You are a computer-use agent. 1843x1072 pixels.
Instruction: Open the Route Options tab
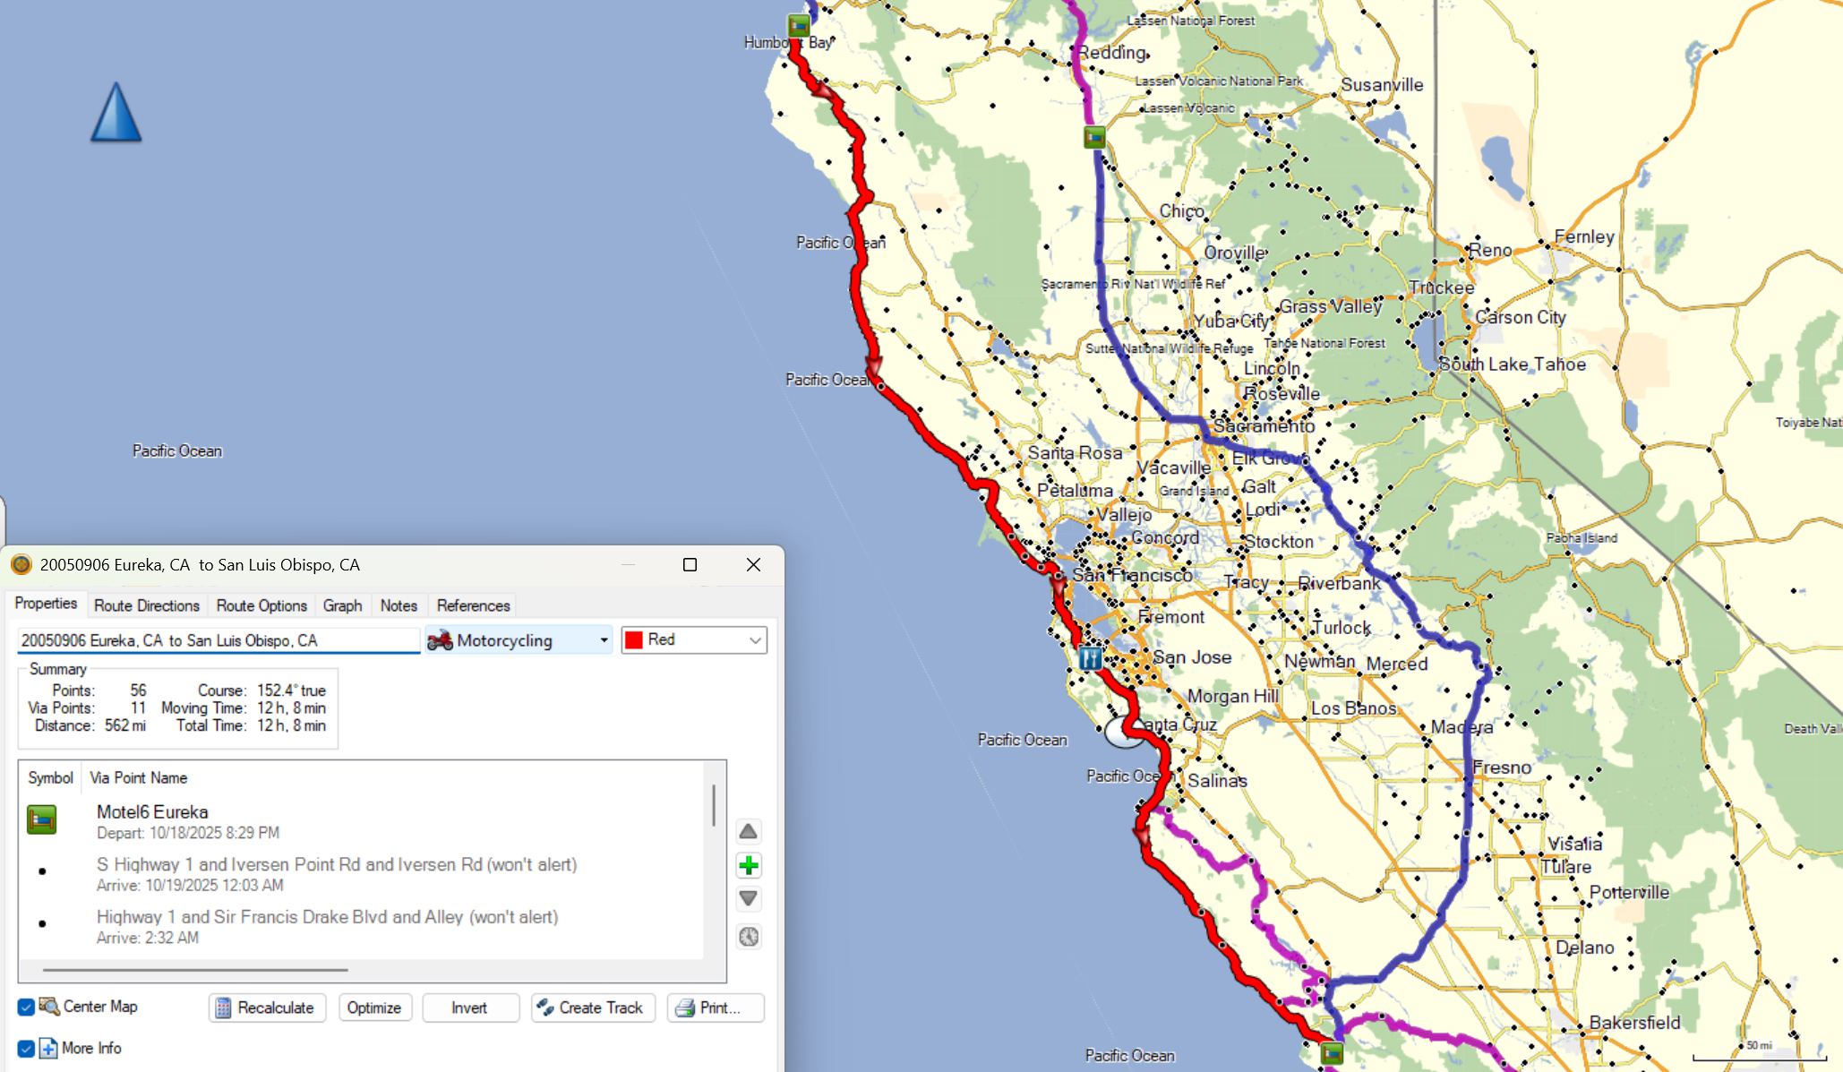261,605
